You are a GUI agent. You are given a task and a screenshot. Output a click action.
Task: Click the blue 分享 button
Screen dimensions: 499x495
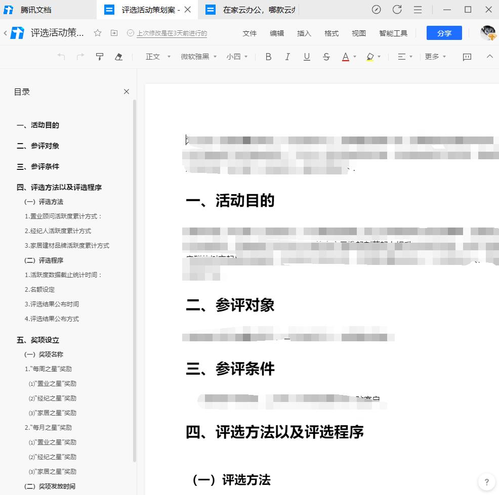point(444,33)
